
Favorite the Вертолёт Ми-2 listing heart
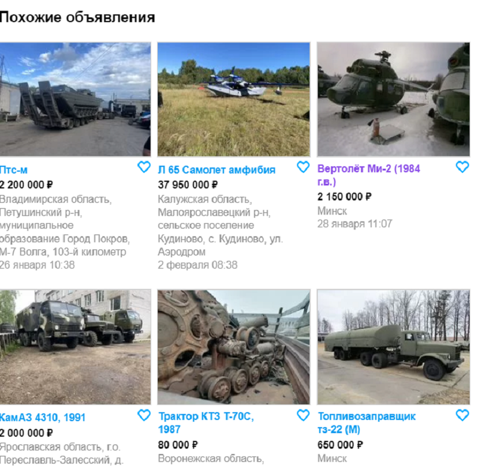(462, 167)
